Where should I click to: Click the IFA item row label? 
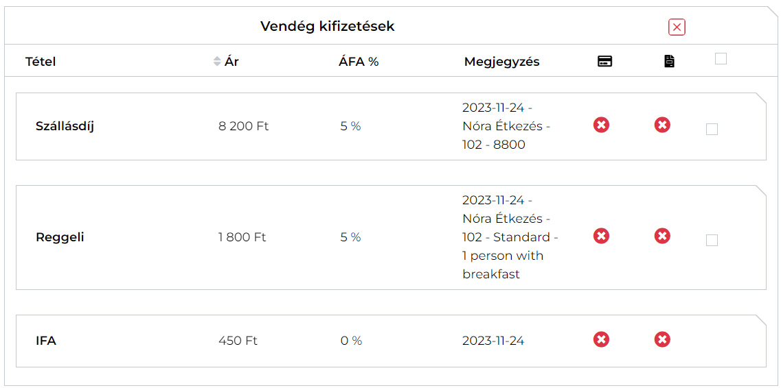point(46,341)
